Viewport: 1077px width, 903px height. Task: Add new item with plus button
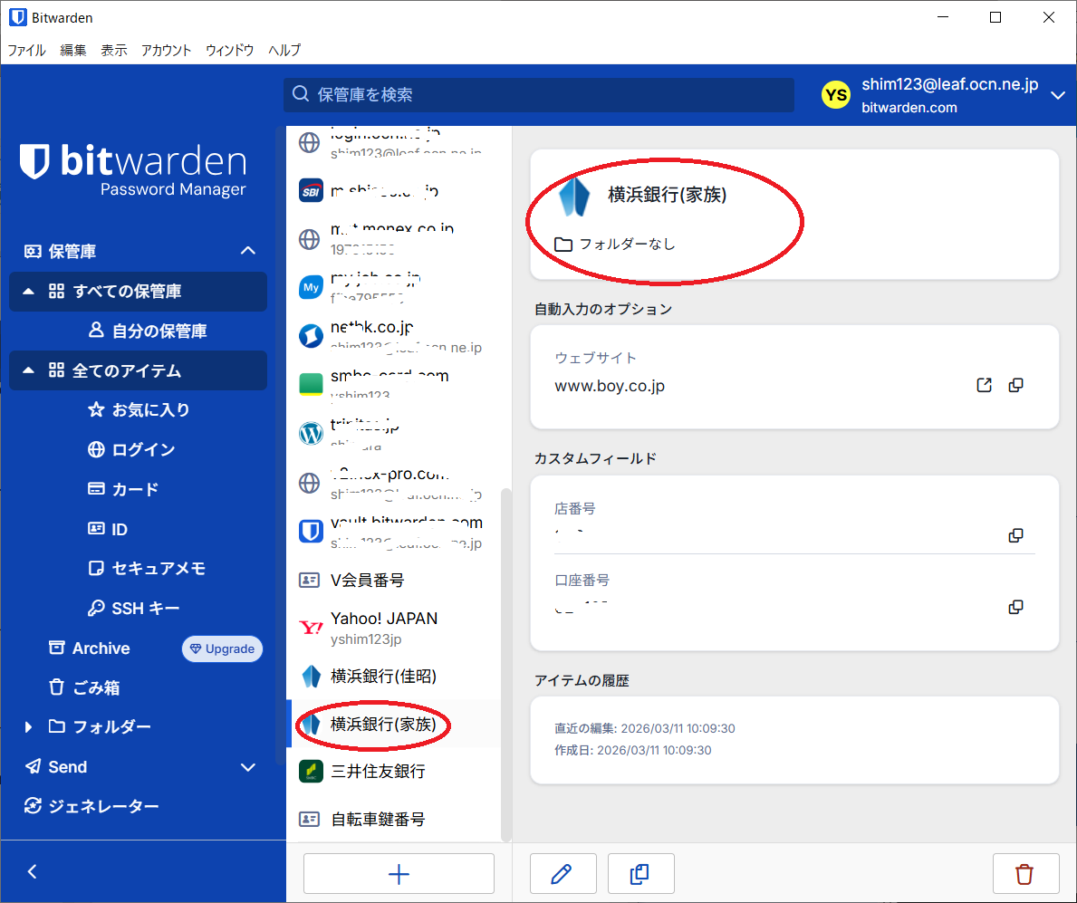[399, 874]
